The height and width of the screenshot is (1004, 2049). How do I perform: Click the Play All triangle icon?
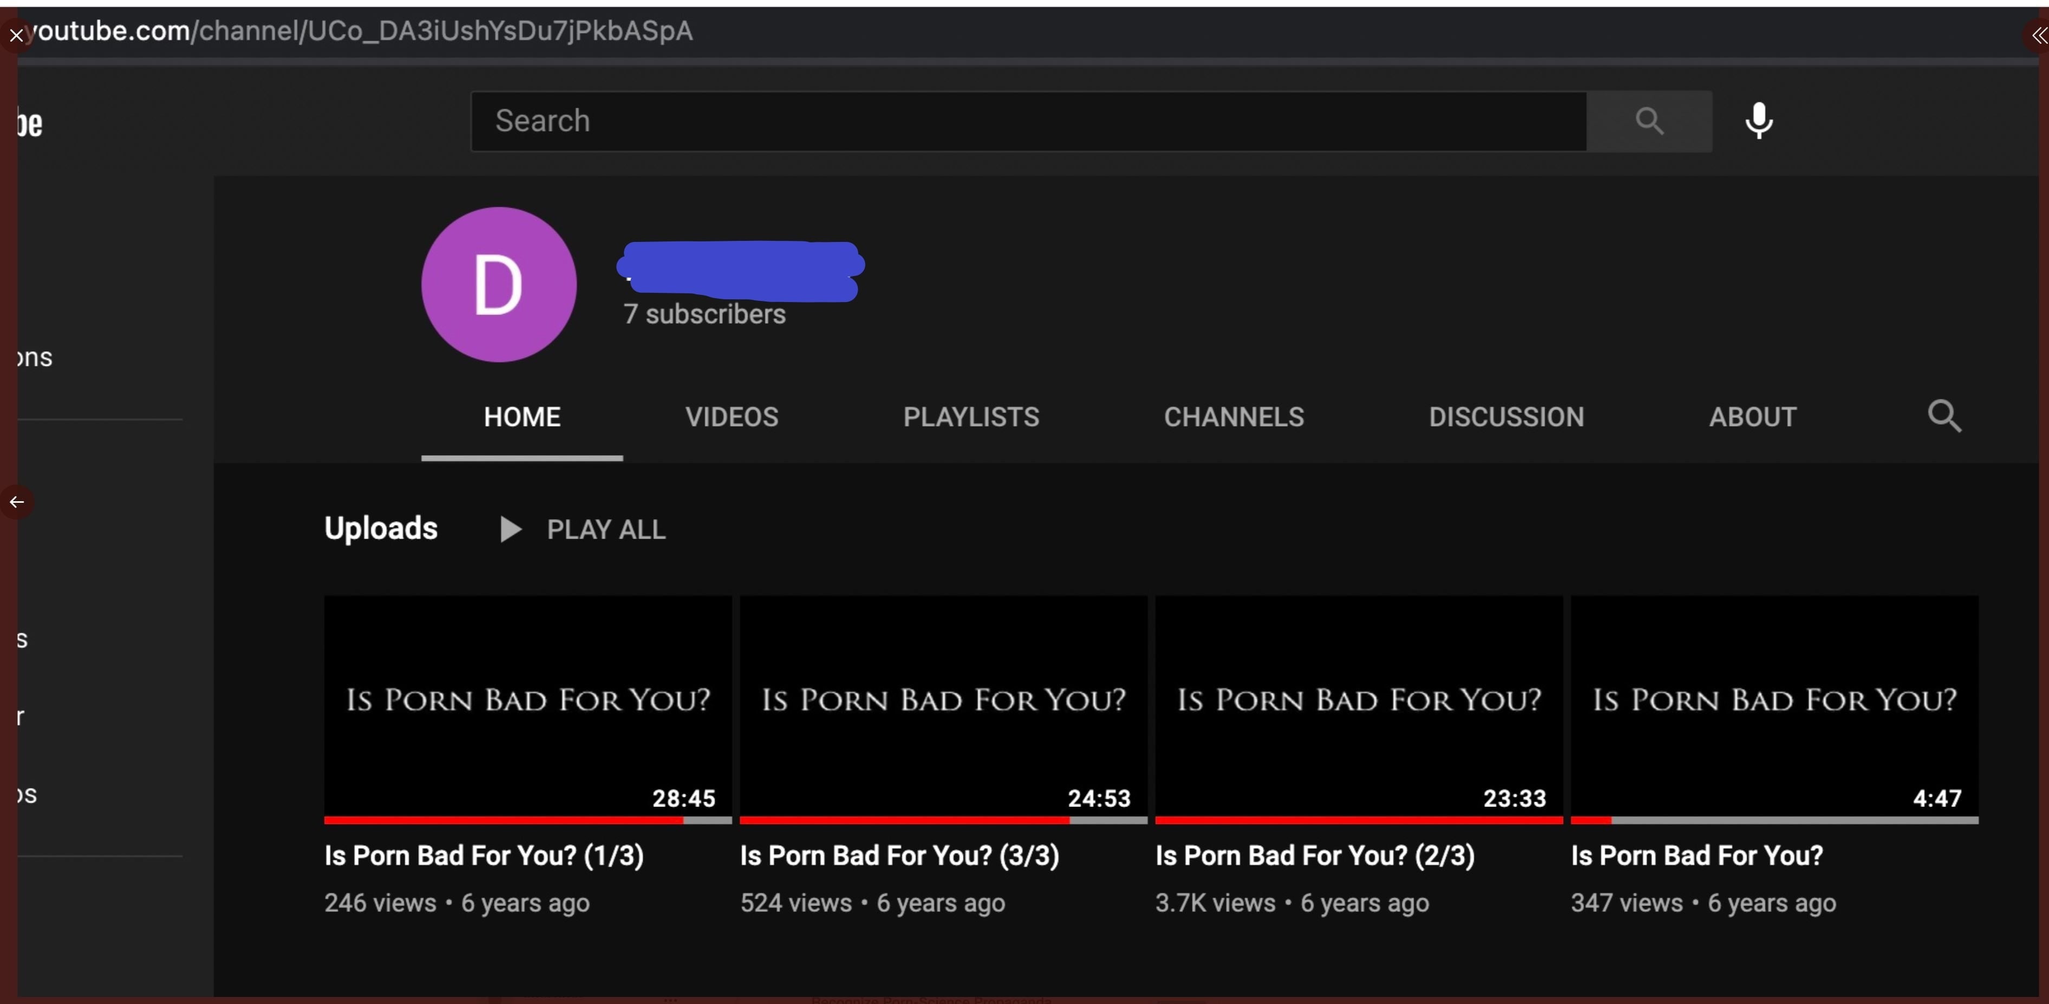tap(510, 529)
